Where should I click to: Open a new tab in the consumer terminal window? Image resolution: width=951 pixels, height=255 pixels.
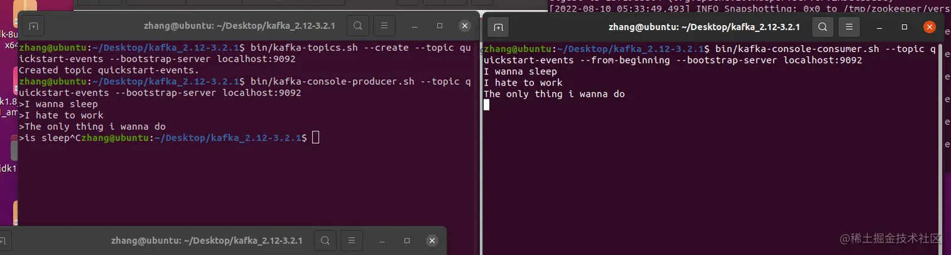pyautogui.click(x=498, y=28)
